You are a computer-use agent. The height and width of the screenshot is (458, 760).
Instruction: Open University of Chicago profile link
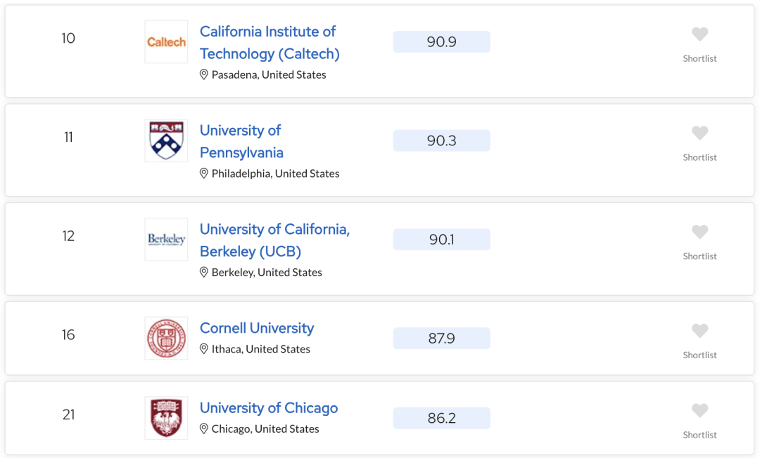(x=269, y=407)
